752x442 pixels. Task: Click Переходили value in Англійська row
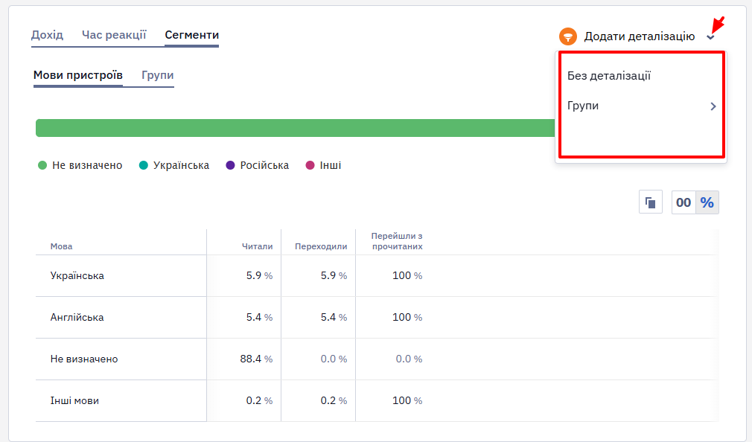tap(334, 317)
